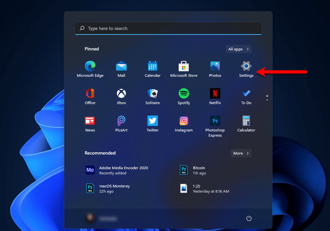Open Microsoft Edge from pinned apps

[90, 69]
